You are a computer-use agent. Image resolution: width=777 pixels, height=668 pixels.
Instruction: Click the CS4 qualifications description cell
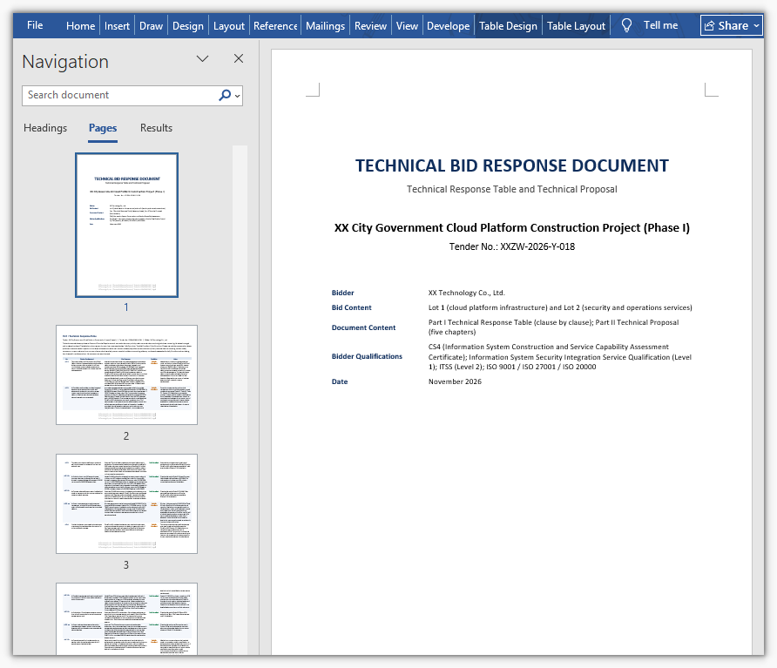pos(560,357)
